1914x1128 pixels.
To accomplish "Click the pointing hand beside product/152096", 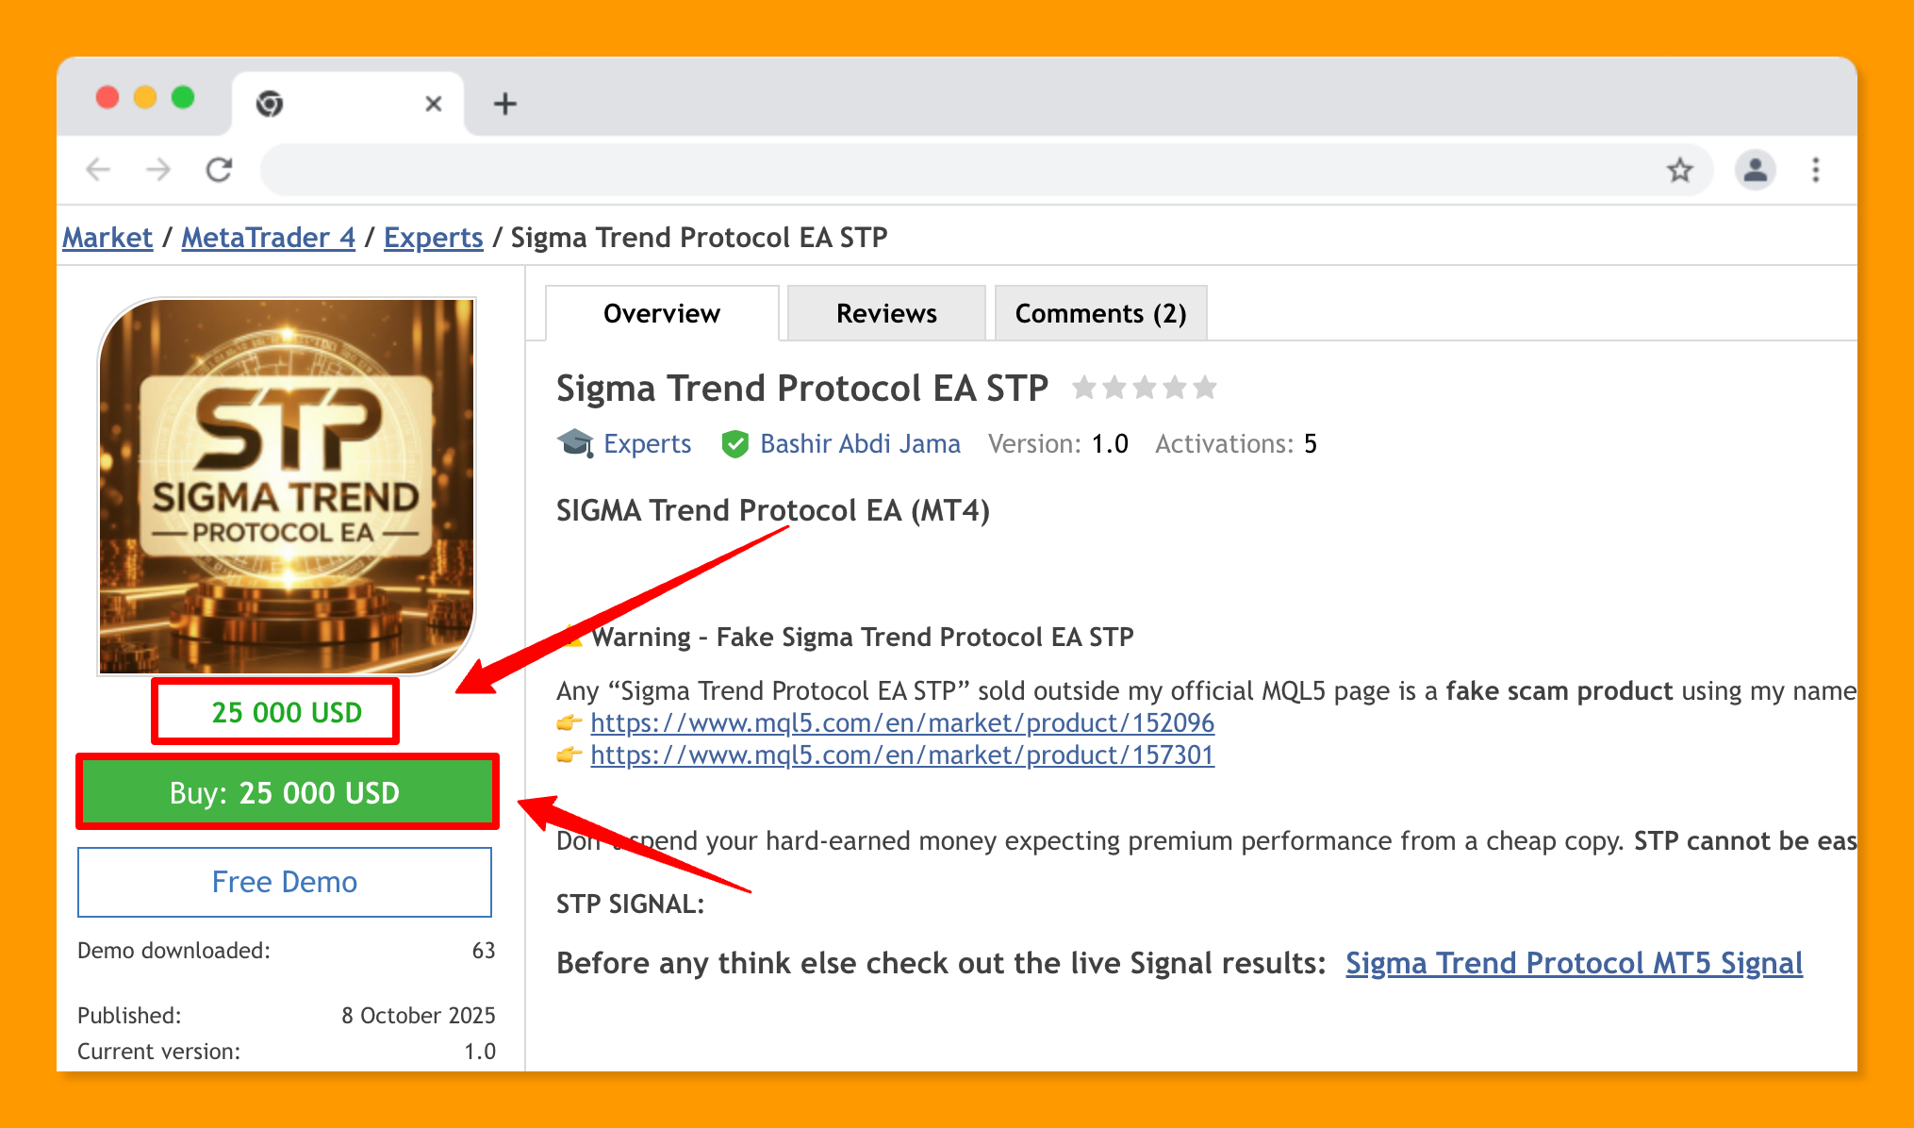I will 569,723.
